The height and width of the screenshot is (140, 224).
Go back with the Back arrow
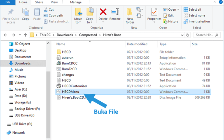tap(5, 35)
